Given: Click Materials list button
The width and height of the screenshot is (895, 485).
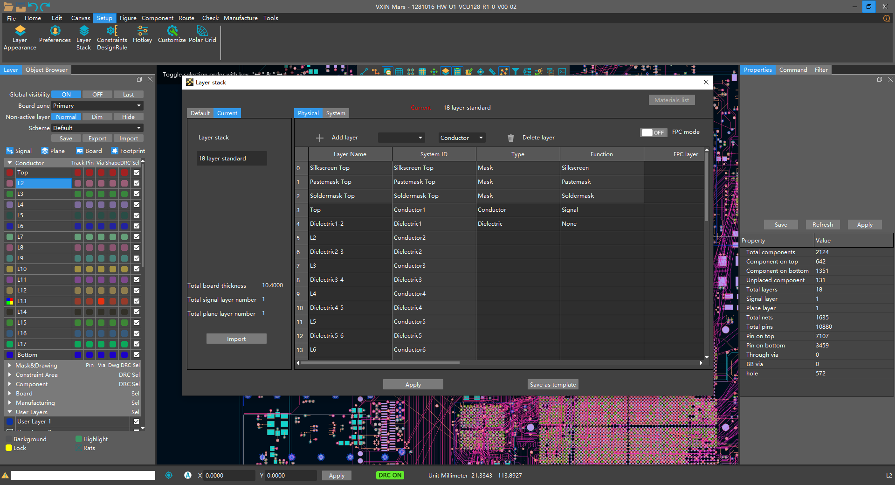Looking at the screenshot, I should point(672,100).
